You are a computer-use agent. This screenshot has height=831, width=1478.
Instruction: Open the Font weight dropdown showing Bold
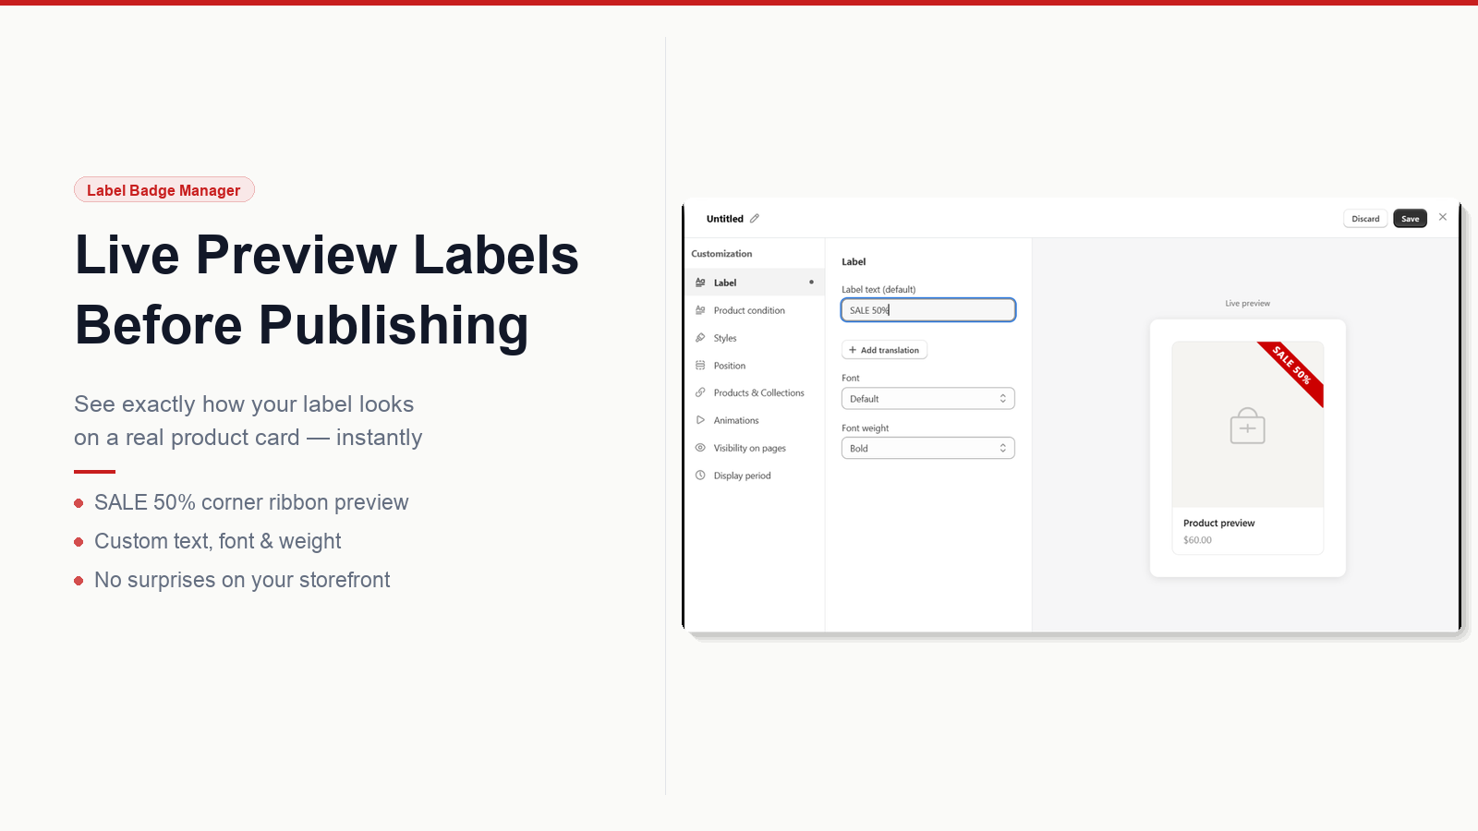[x=928, y=448]
